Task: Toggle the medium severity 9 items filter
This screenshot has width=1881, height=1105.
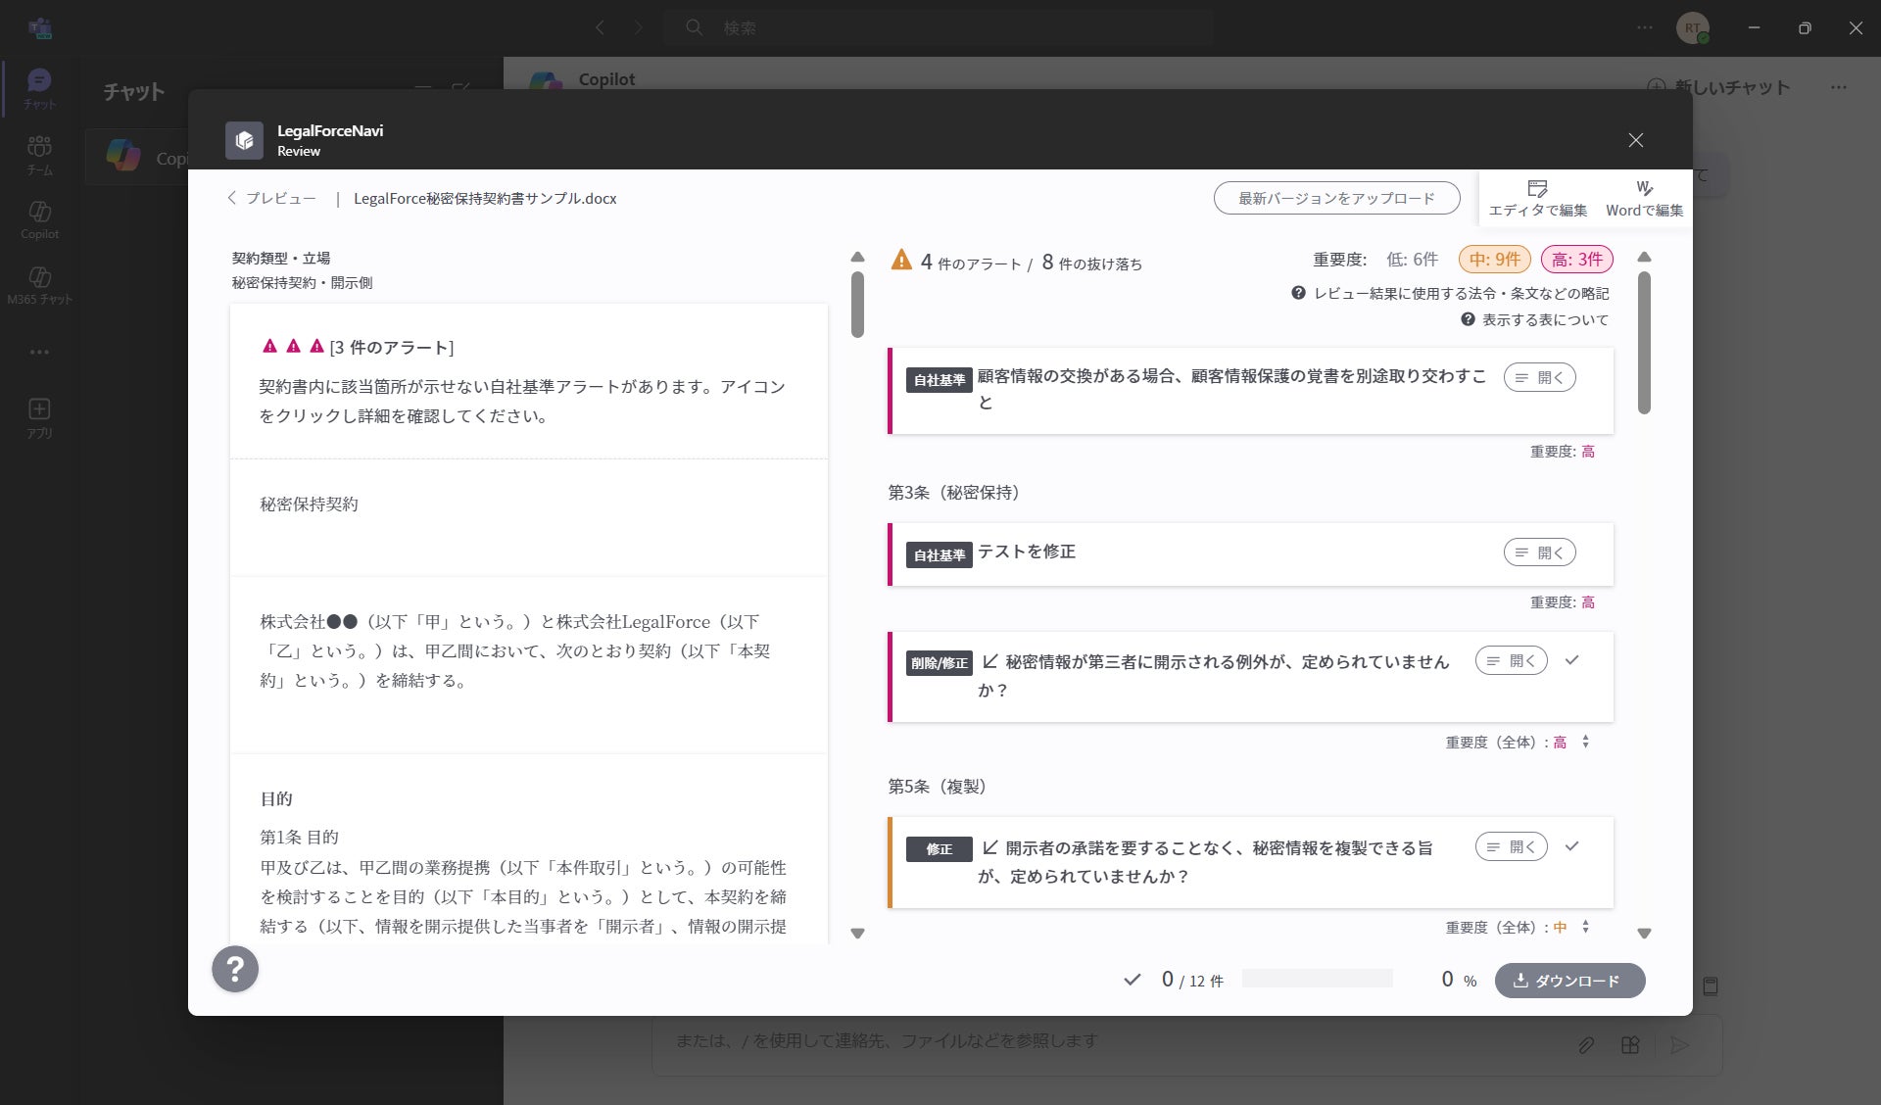Action: [1494, 260]
